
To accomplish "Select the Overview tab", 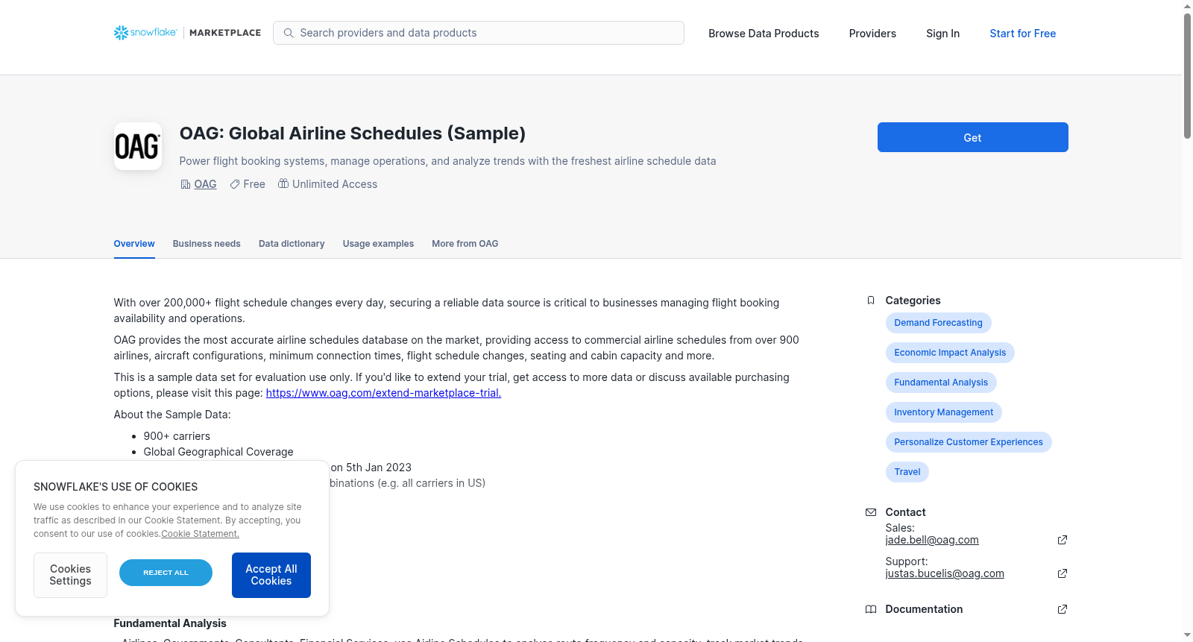I will point(134,244).
